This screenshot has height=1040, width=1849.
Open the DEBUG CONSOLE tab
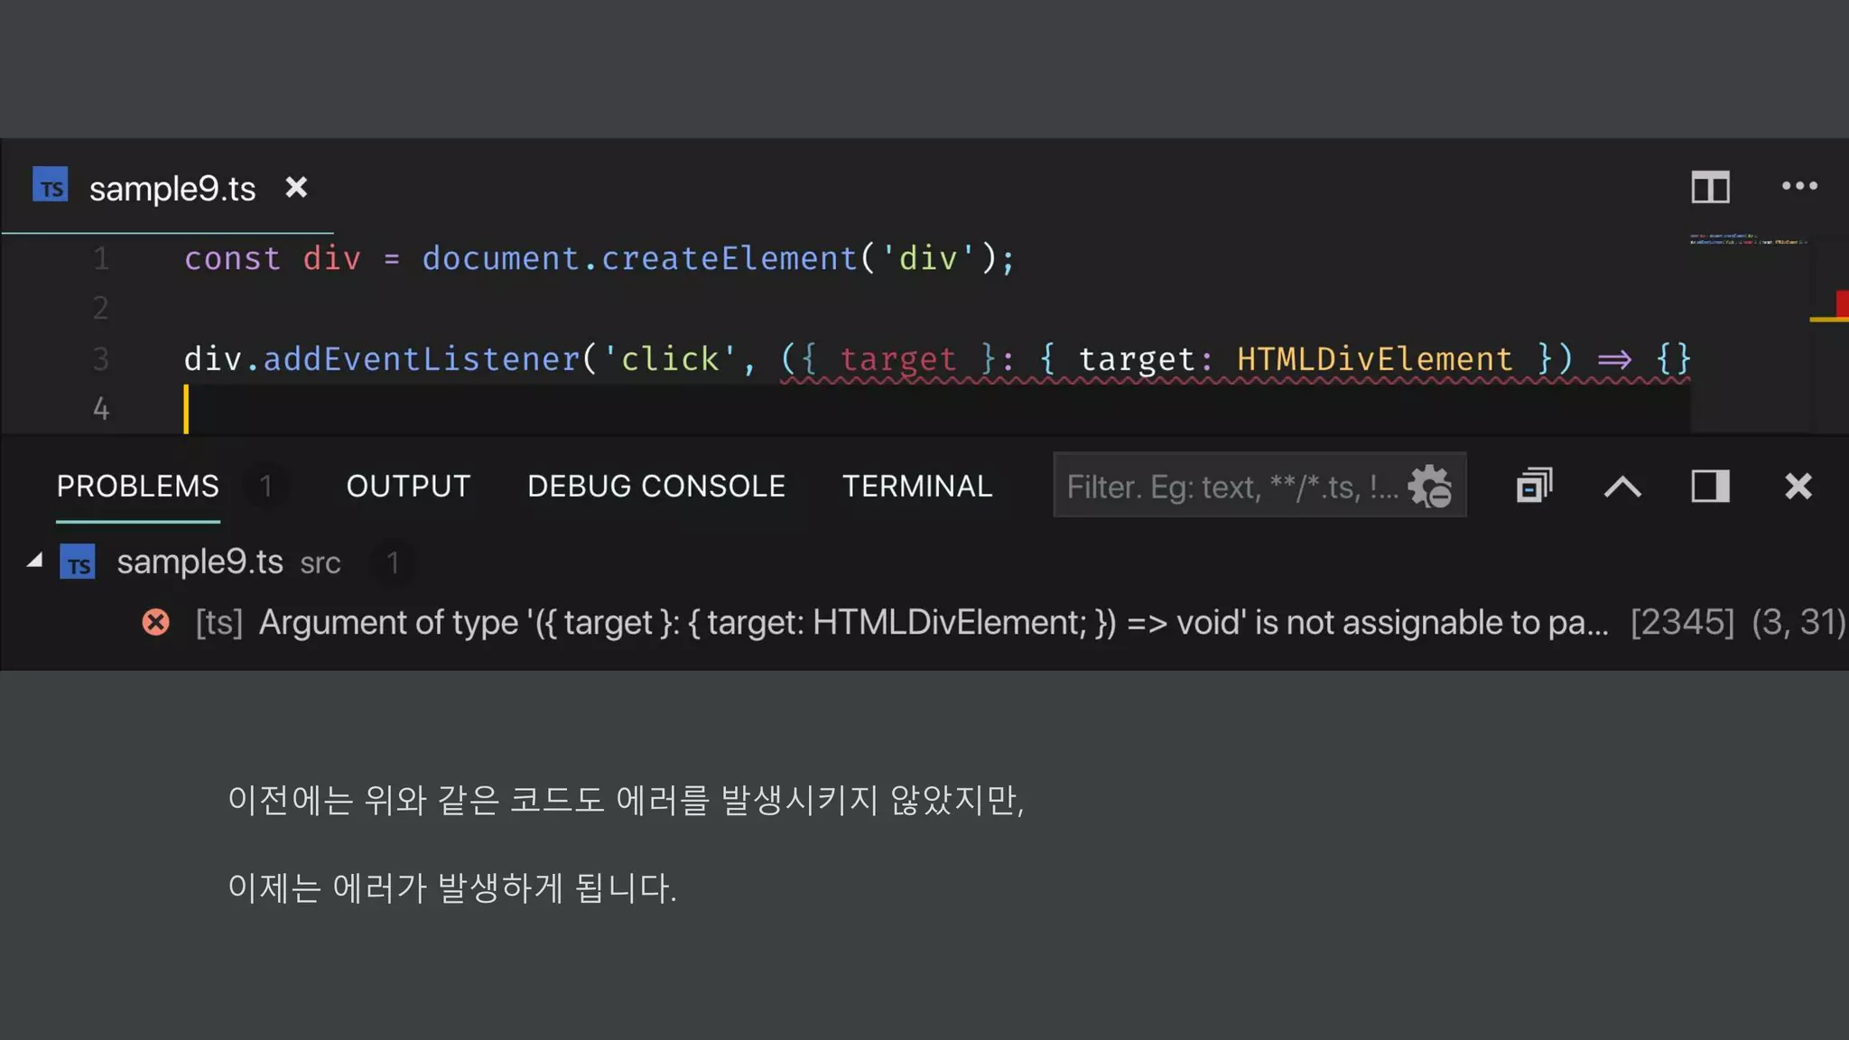tap(656, 487)
